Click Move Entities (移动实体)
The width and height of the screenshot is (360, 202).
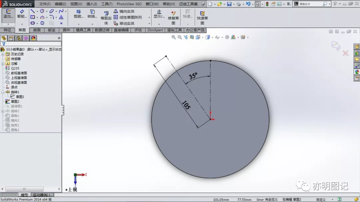coord(124,23)
